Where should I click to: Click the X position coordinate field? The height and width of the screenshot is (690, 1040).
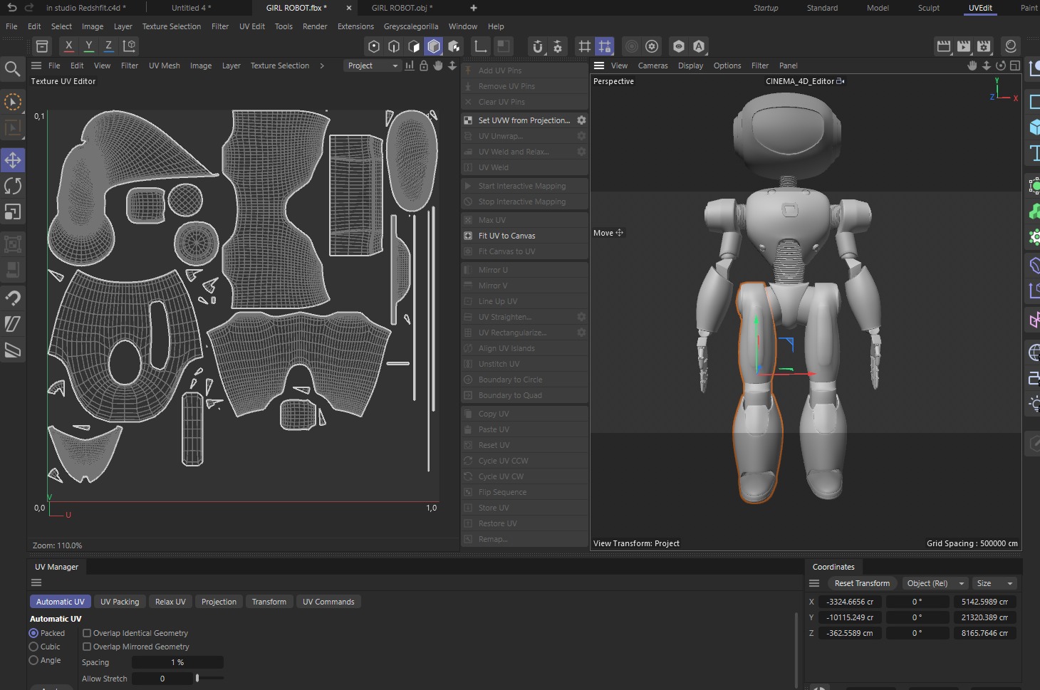click(850, 602)
